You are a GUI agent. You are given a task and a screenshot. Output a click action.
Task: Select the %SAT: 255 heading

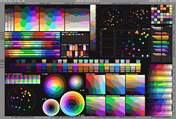[20, 3]
